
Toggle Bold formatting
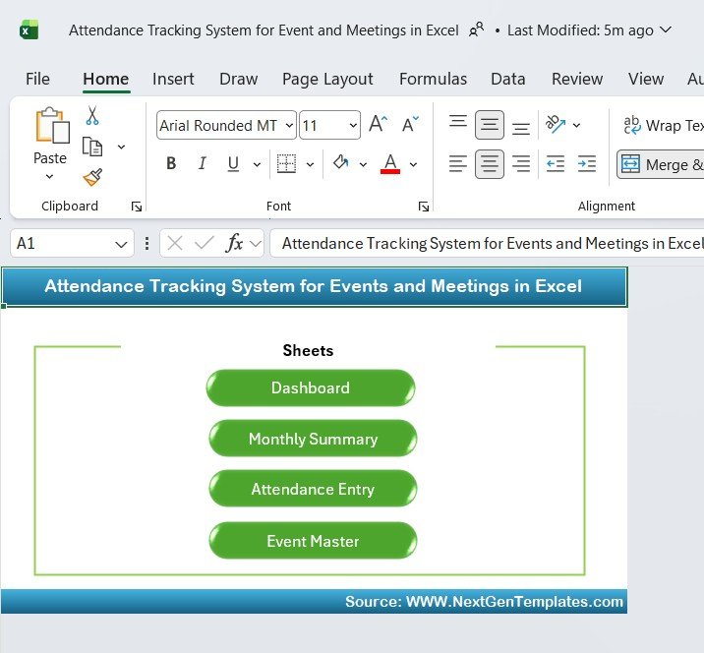[x=171, y=164]
